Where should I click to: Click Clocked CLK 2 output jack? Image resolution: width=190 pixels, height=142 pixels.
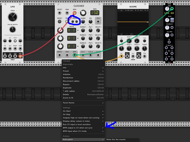pyautogui.click(x=91, y=55)
